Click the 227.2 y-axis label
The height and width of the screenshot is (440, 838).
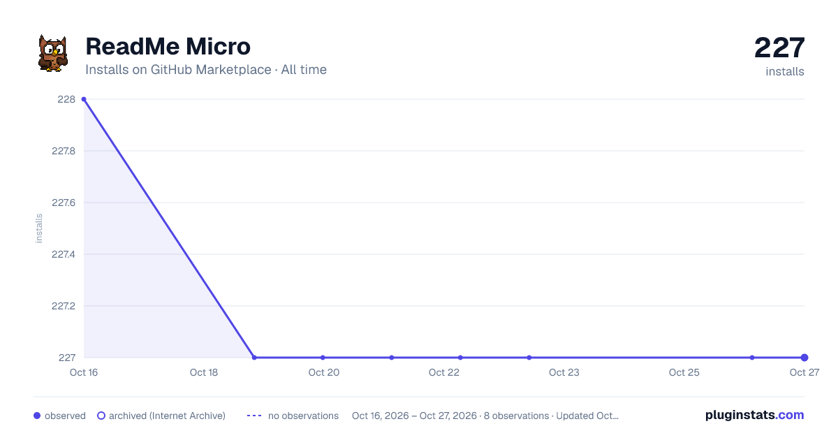tap(64, 306)
